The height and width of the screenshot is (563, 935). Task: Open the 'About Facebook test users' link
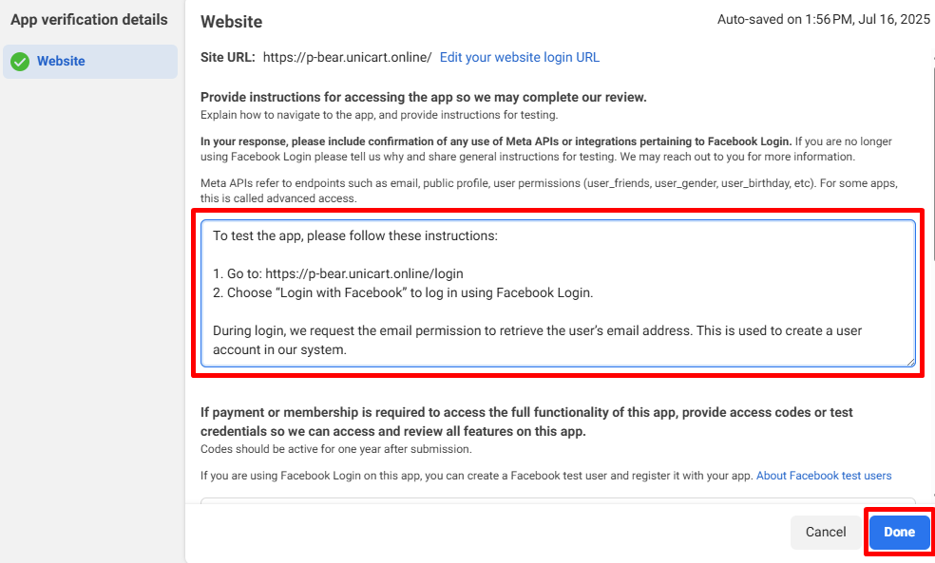click(824, 476)
